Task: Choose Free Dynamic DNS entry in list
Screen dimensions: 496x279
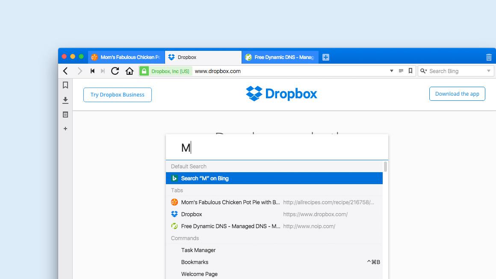Action: [x=274, y=226]
